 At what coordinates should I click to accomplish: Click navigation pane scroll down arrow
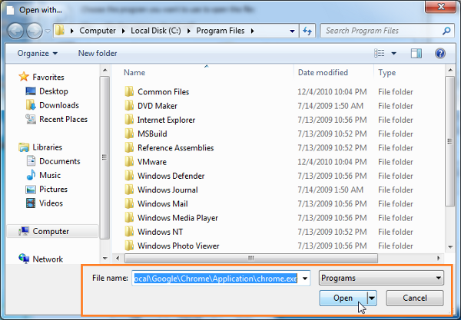coord(105,259)
